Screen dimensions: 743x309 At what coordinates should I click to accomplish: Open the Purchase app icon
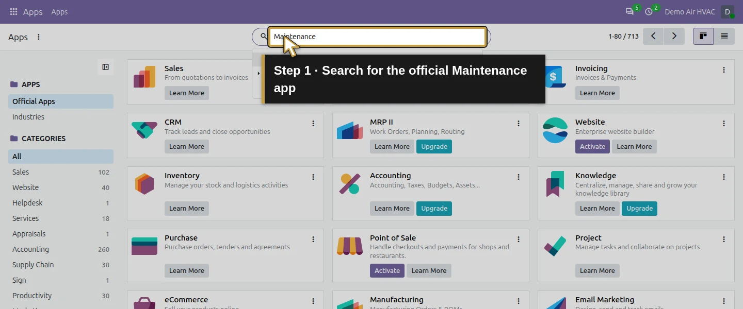click(144, 246)
